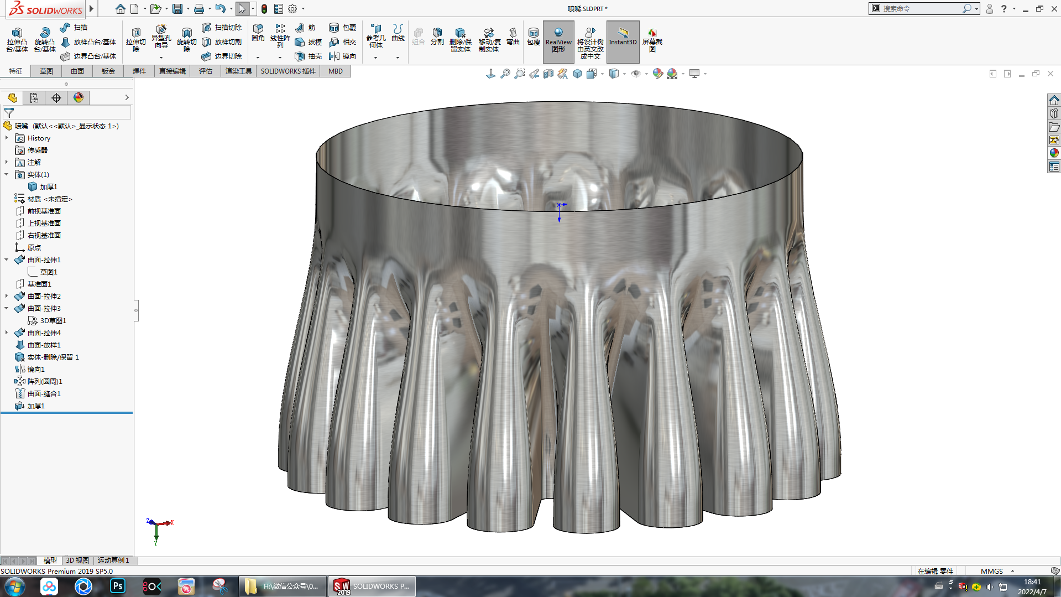Expand the 曲面-拉伸4 feature node
Screen dimensions: 1061x597
point(7,333)
